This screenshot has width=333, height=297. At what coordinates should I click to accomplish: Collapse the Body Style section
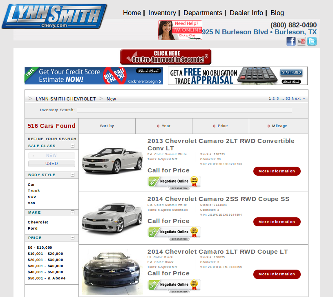(x=73, y=174)
